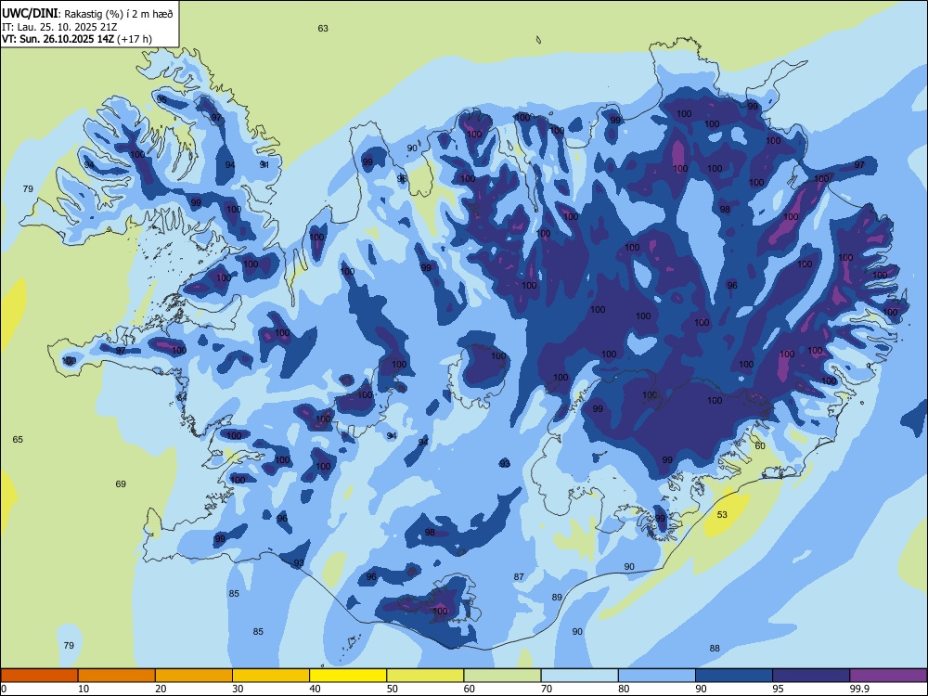
Task: Click the medium blue 80–90 legend swatch
Action: [656, 676]
